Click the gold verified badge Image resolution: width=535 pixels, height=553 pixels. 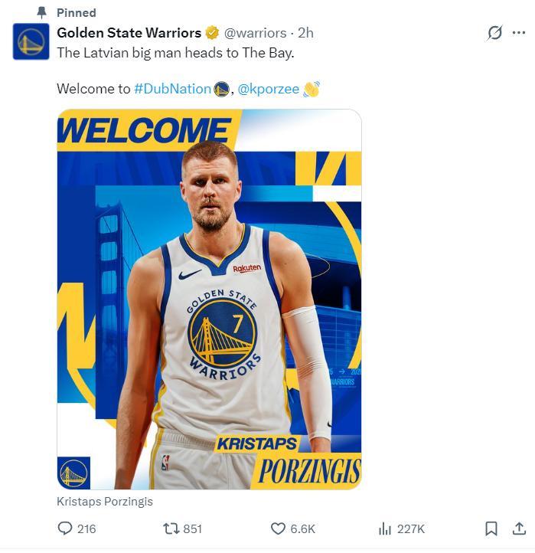tap(212, 33)
